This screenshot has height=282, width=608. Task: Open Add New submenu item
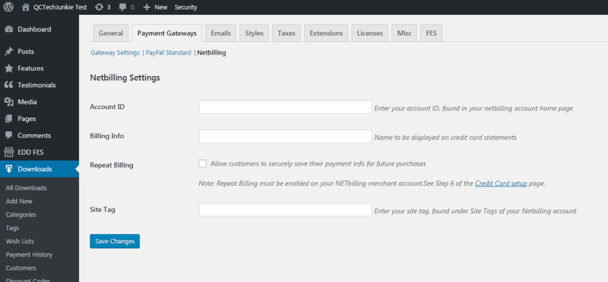coord(19,201)
